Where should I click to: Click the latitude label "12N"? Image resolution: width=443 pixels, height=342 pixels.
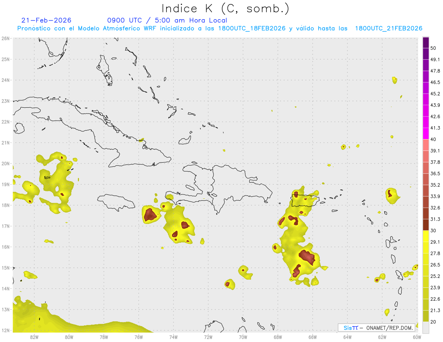tap(5, 330)
